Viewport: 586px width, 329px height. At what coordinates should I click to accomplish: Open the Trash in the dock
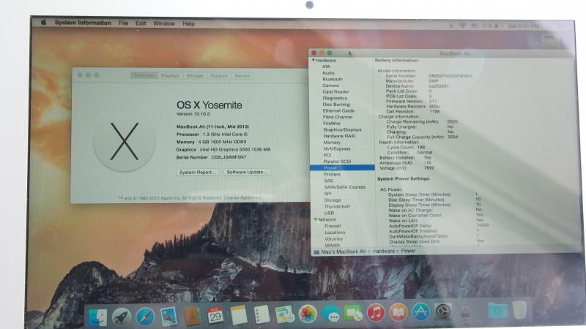519,310
